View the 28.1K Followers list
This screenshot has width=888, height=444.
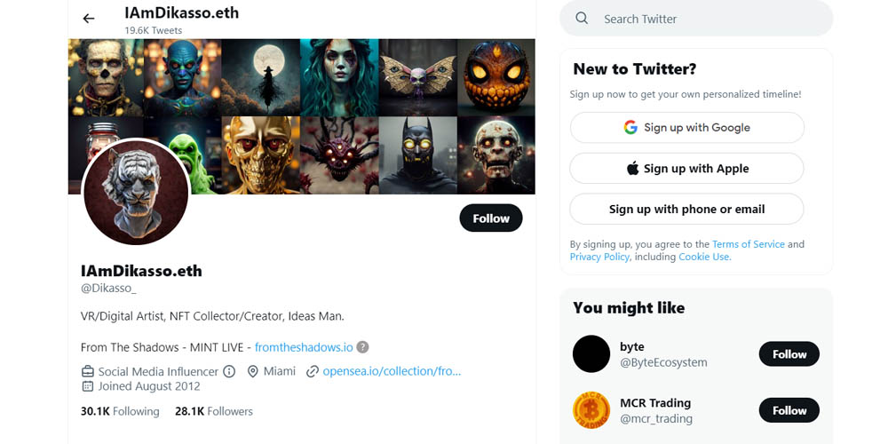pyautogui.click(x=213, y=411)
